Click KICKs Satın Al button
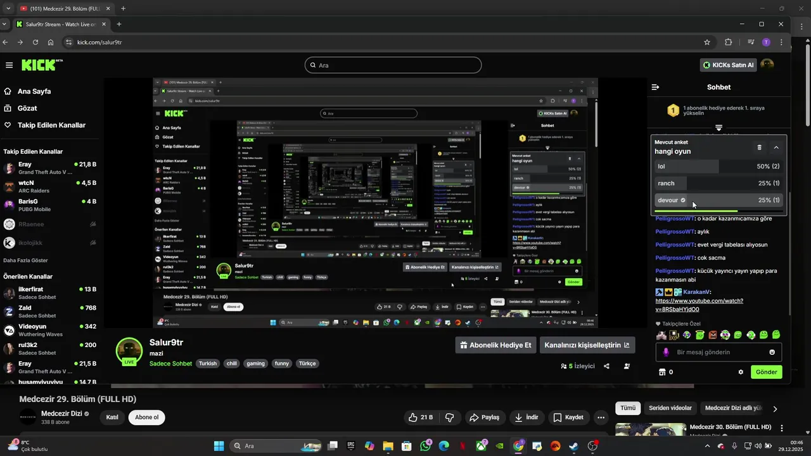This screenshot has height=456, width=811. [729, 65]
